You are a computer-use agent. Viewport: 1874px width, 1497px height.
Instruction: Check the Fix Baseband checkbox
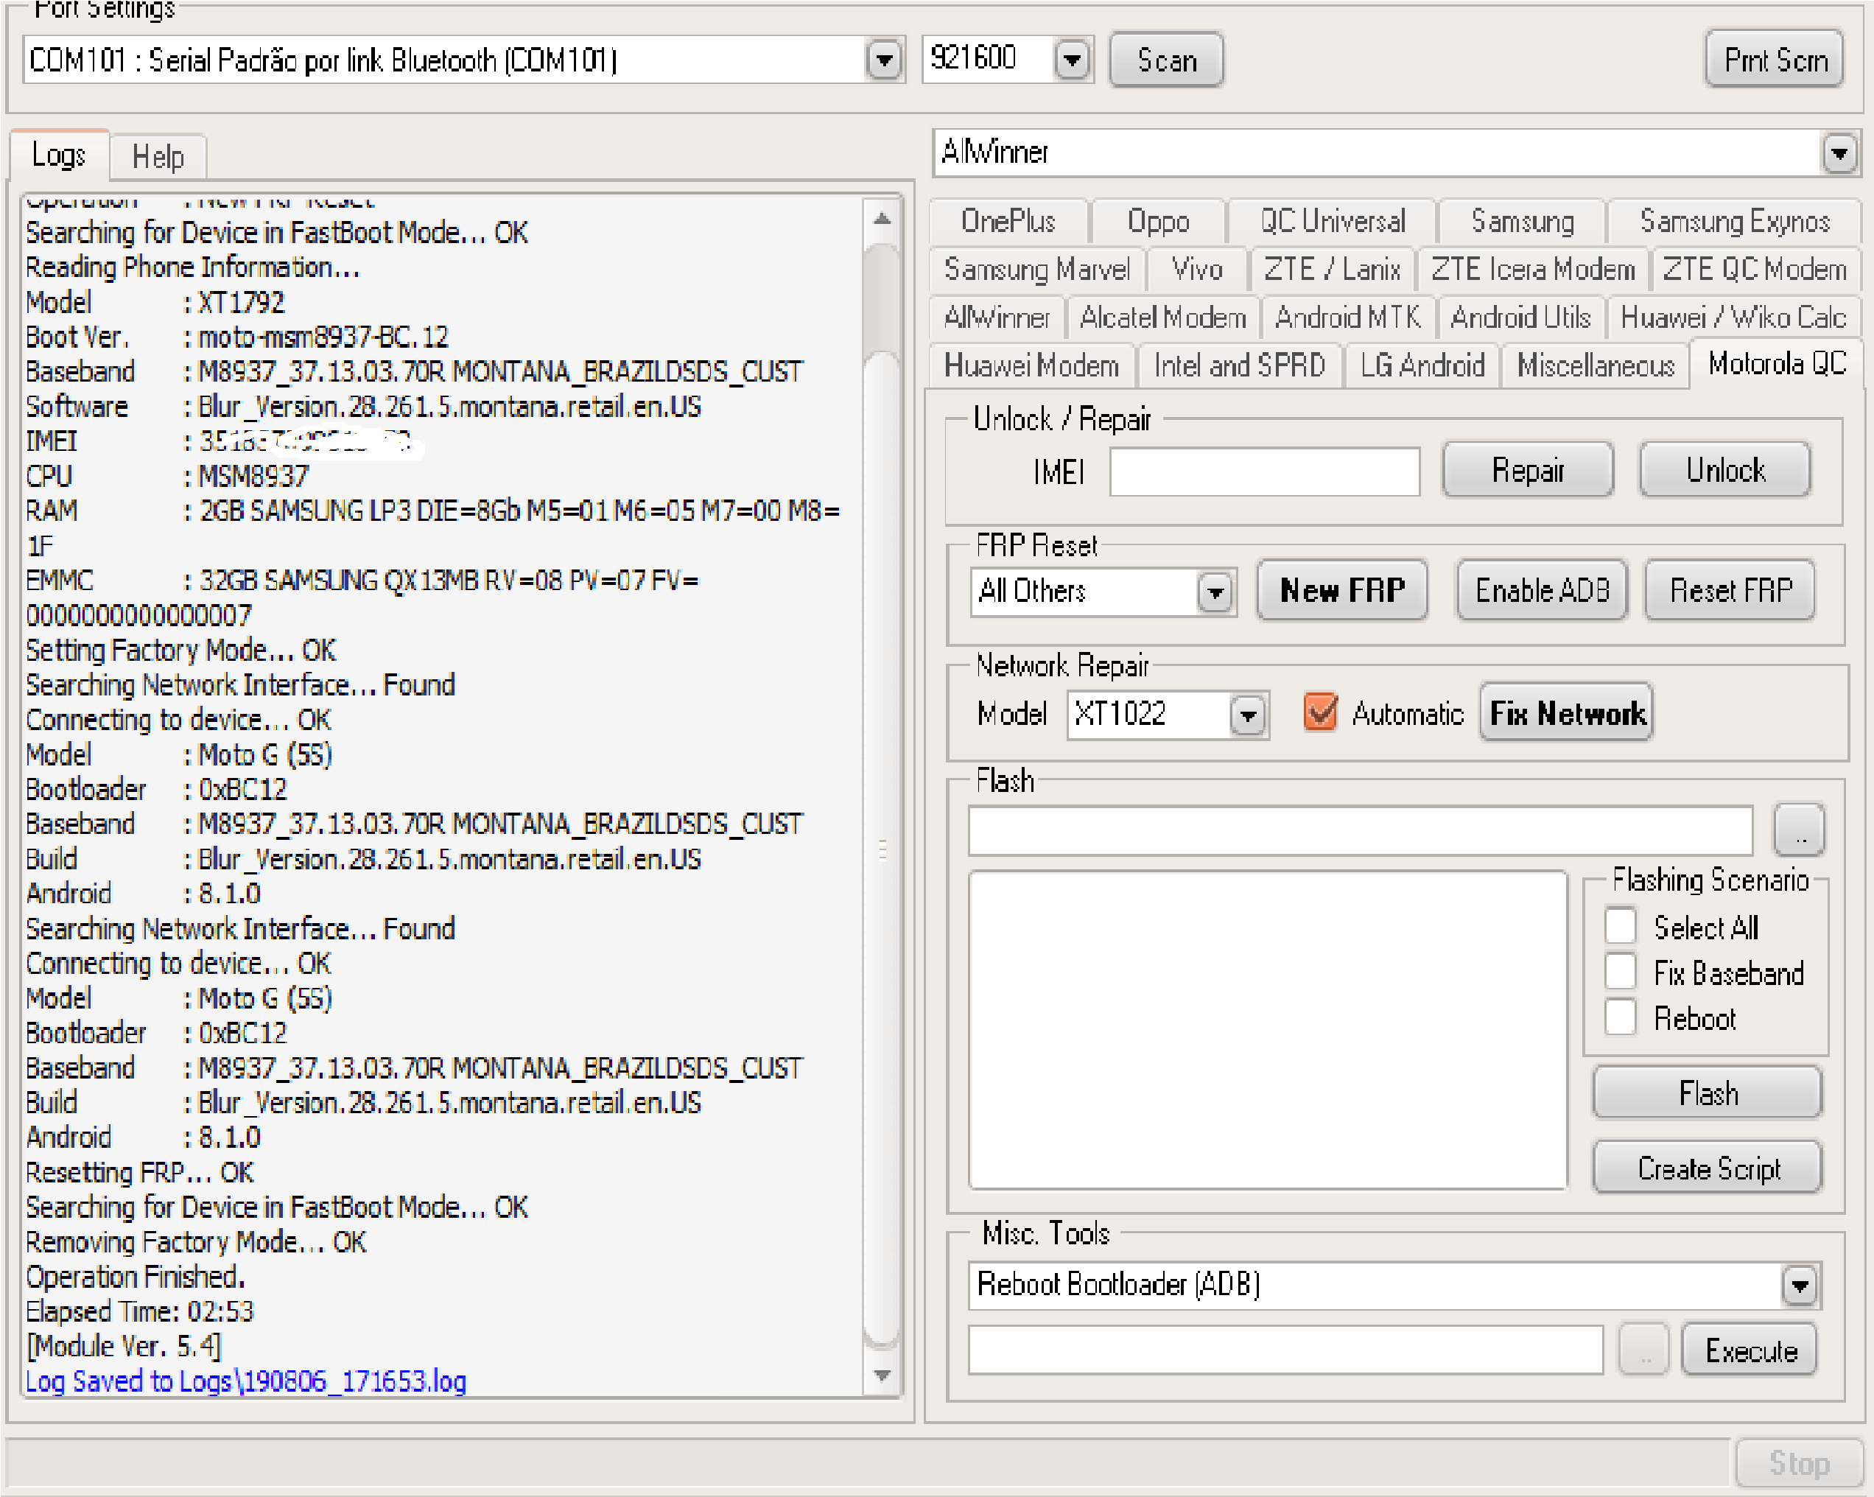[1620, 972]
